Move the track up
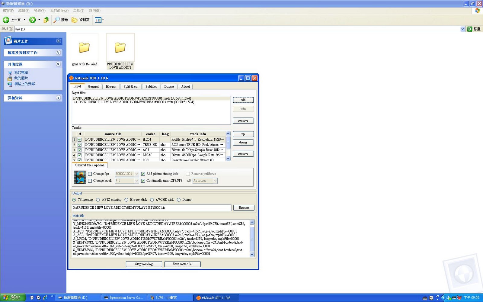The height and width of the screenshot is (302, 483). pos(243,134)
